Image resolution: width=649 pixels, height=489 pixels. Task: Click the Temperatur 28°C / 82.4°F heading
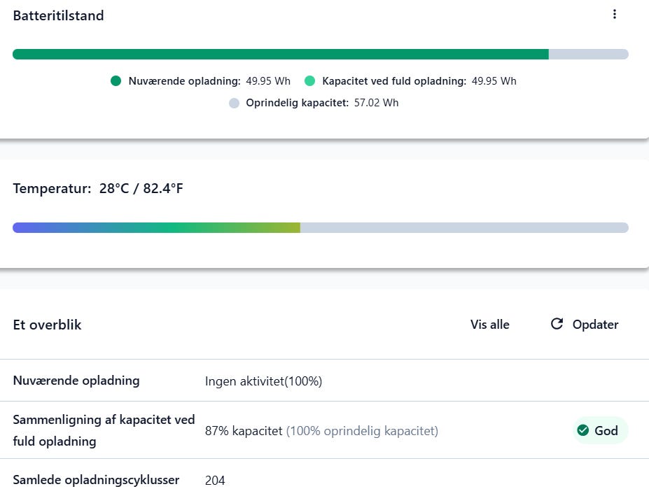click(x=98, y=189)
